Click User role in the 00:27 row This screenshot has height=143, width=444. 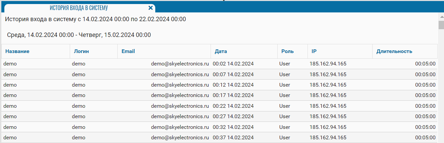click(x=284, y=116)
